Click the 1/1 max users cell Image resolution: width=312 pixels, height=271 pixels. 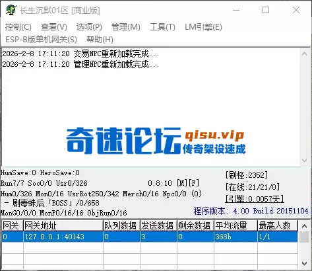point(278,237)
